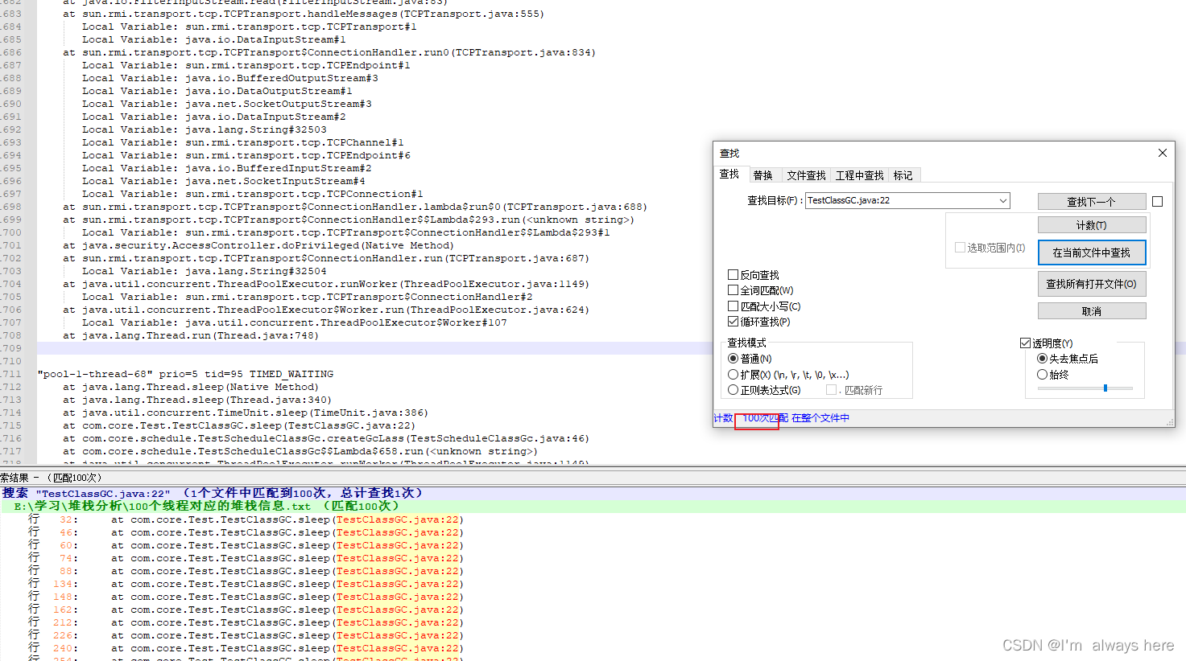Uncheck the 透明度(Y) checkbox

(1025, 343)
